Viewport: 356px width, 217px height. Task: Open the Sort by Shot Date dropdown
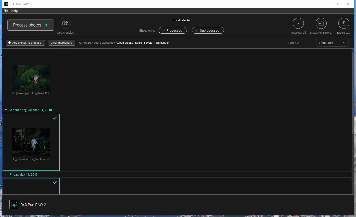coord(332,43)
